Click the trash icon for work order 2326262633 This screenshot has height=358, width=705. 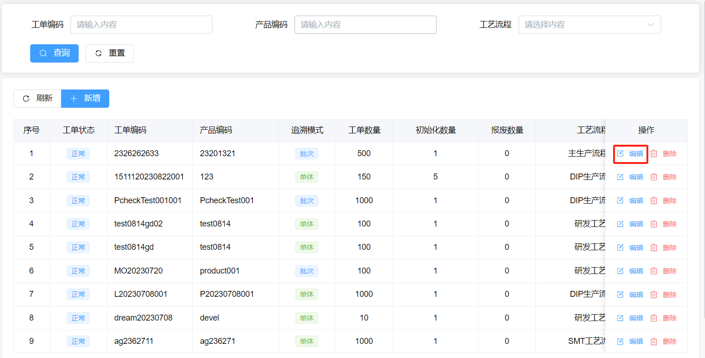tap(654, 153)
